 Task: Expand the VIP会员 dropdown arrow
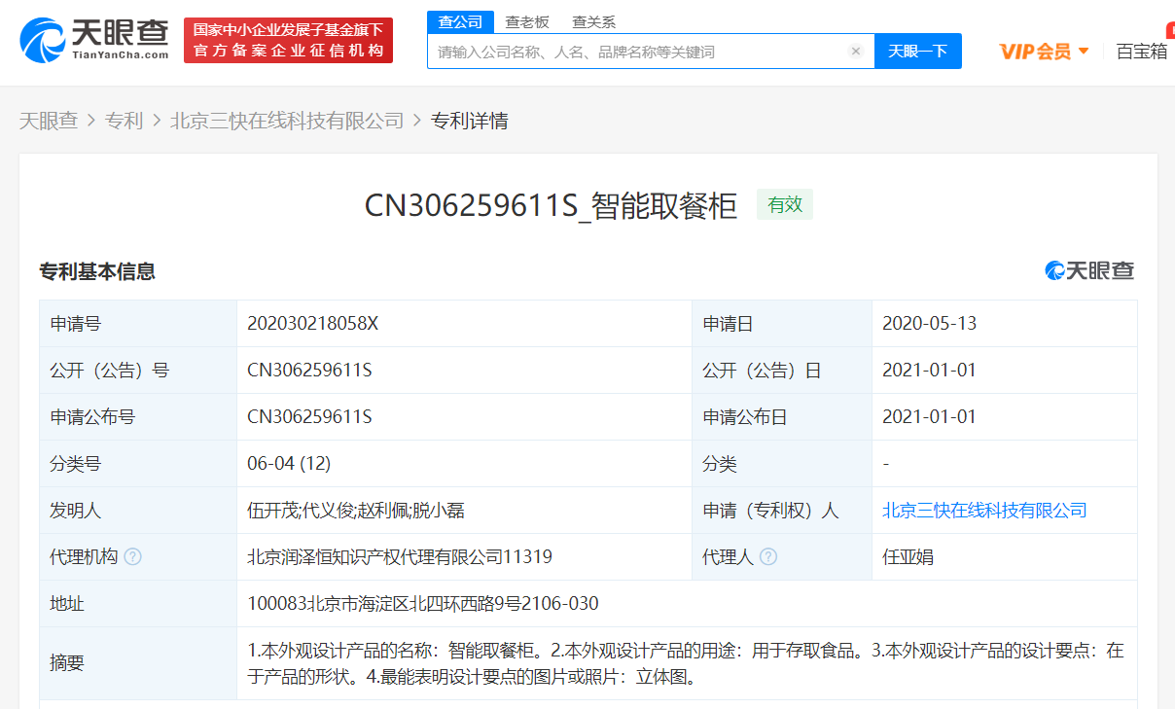[1084, 52]
